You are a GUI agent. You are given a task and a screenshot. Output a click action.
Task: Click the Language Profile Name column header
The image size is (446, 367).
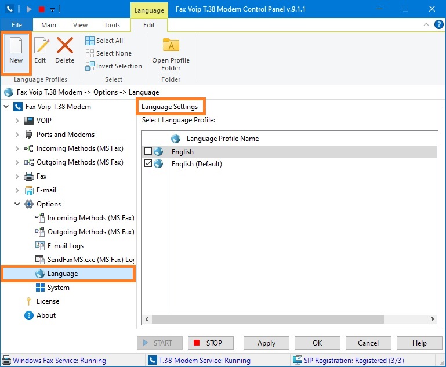coord(223,139)
